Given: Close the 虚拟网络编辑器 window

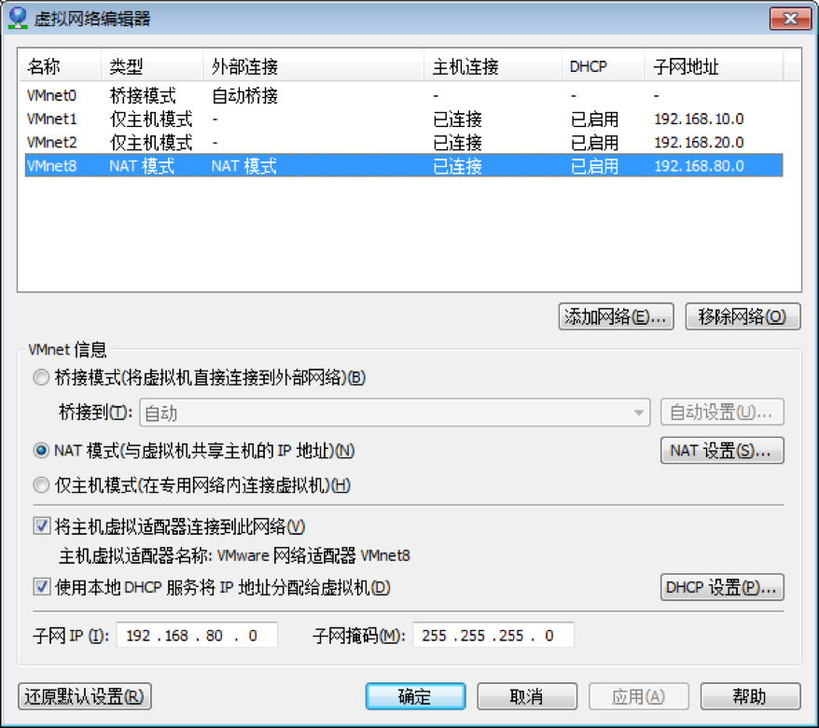Looking at the screenshot, I should click(790, 19).
